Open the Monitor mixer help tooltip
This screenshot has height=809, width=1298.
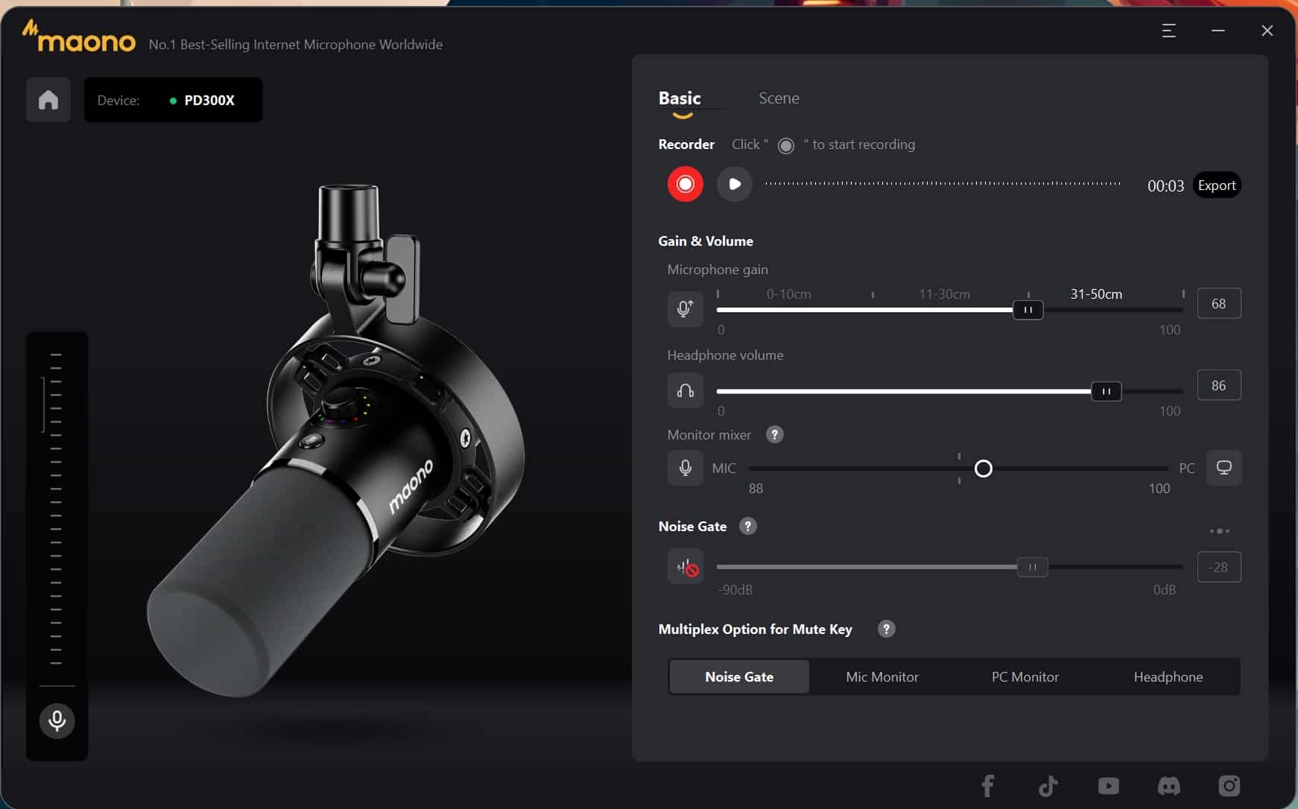point(775,435)
